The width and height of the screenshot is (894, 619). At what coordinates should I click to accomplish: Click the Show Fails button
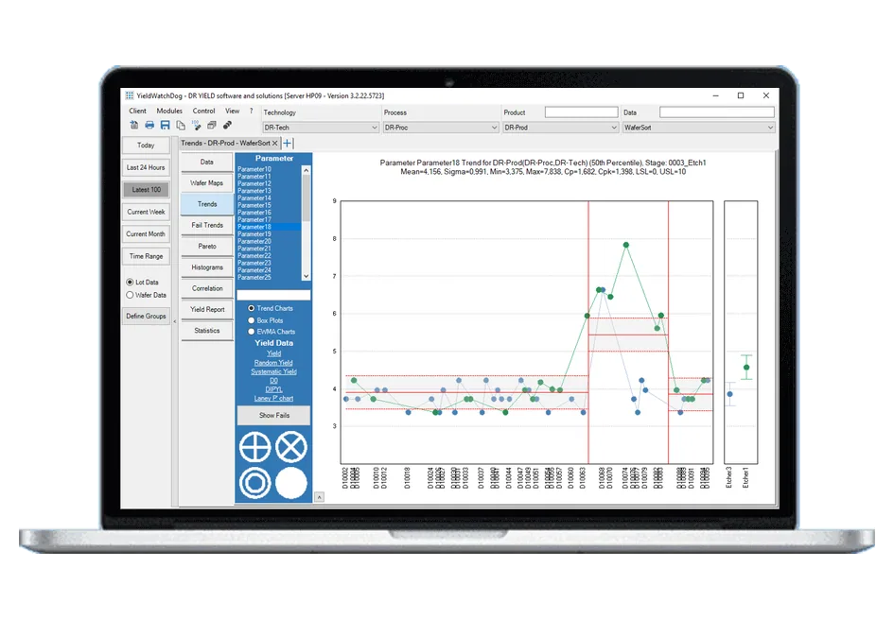point(273,416)
